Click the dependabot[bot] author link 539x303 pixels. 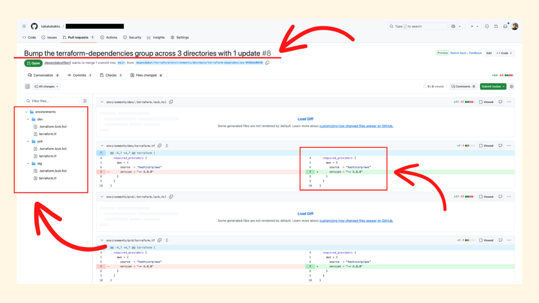57,63
